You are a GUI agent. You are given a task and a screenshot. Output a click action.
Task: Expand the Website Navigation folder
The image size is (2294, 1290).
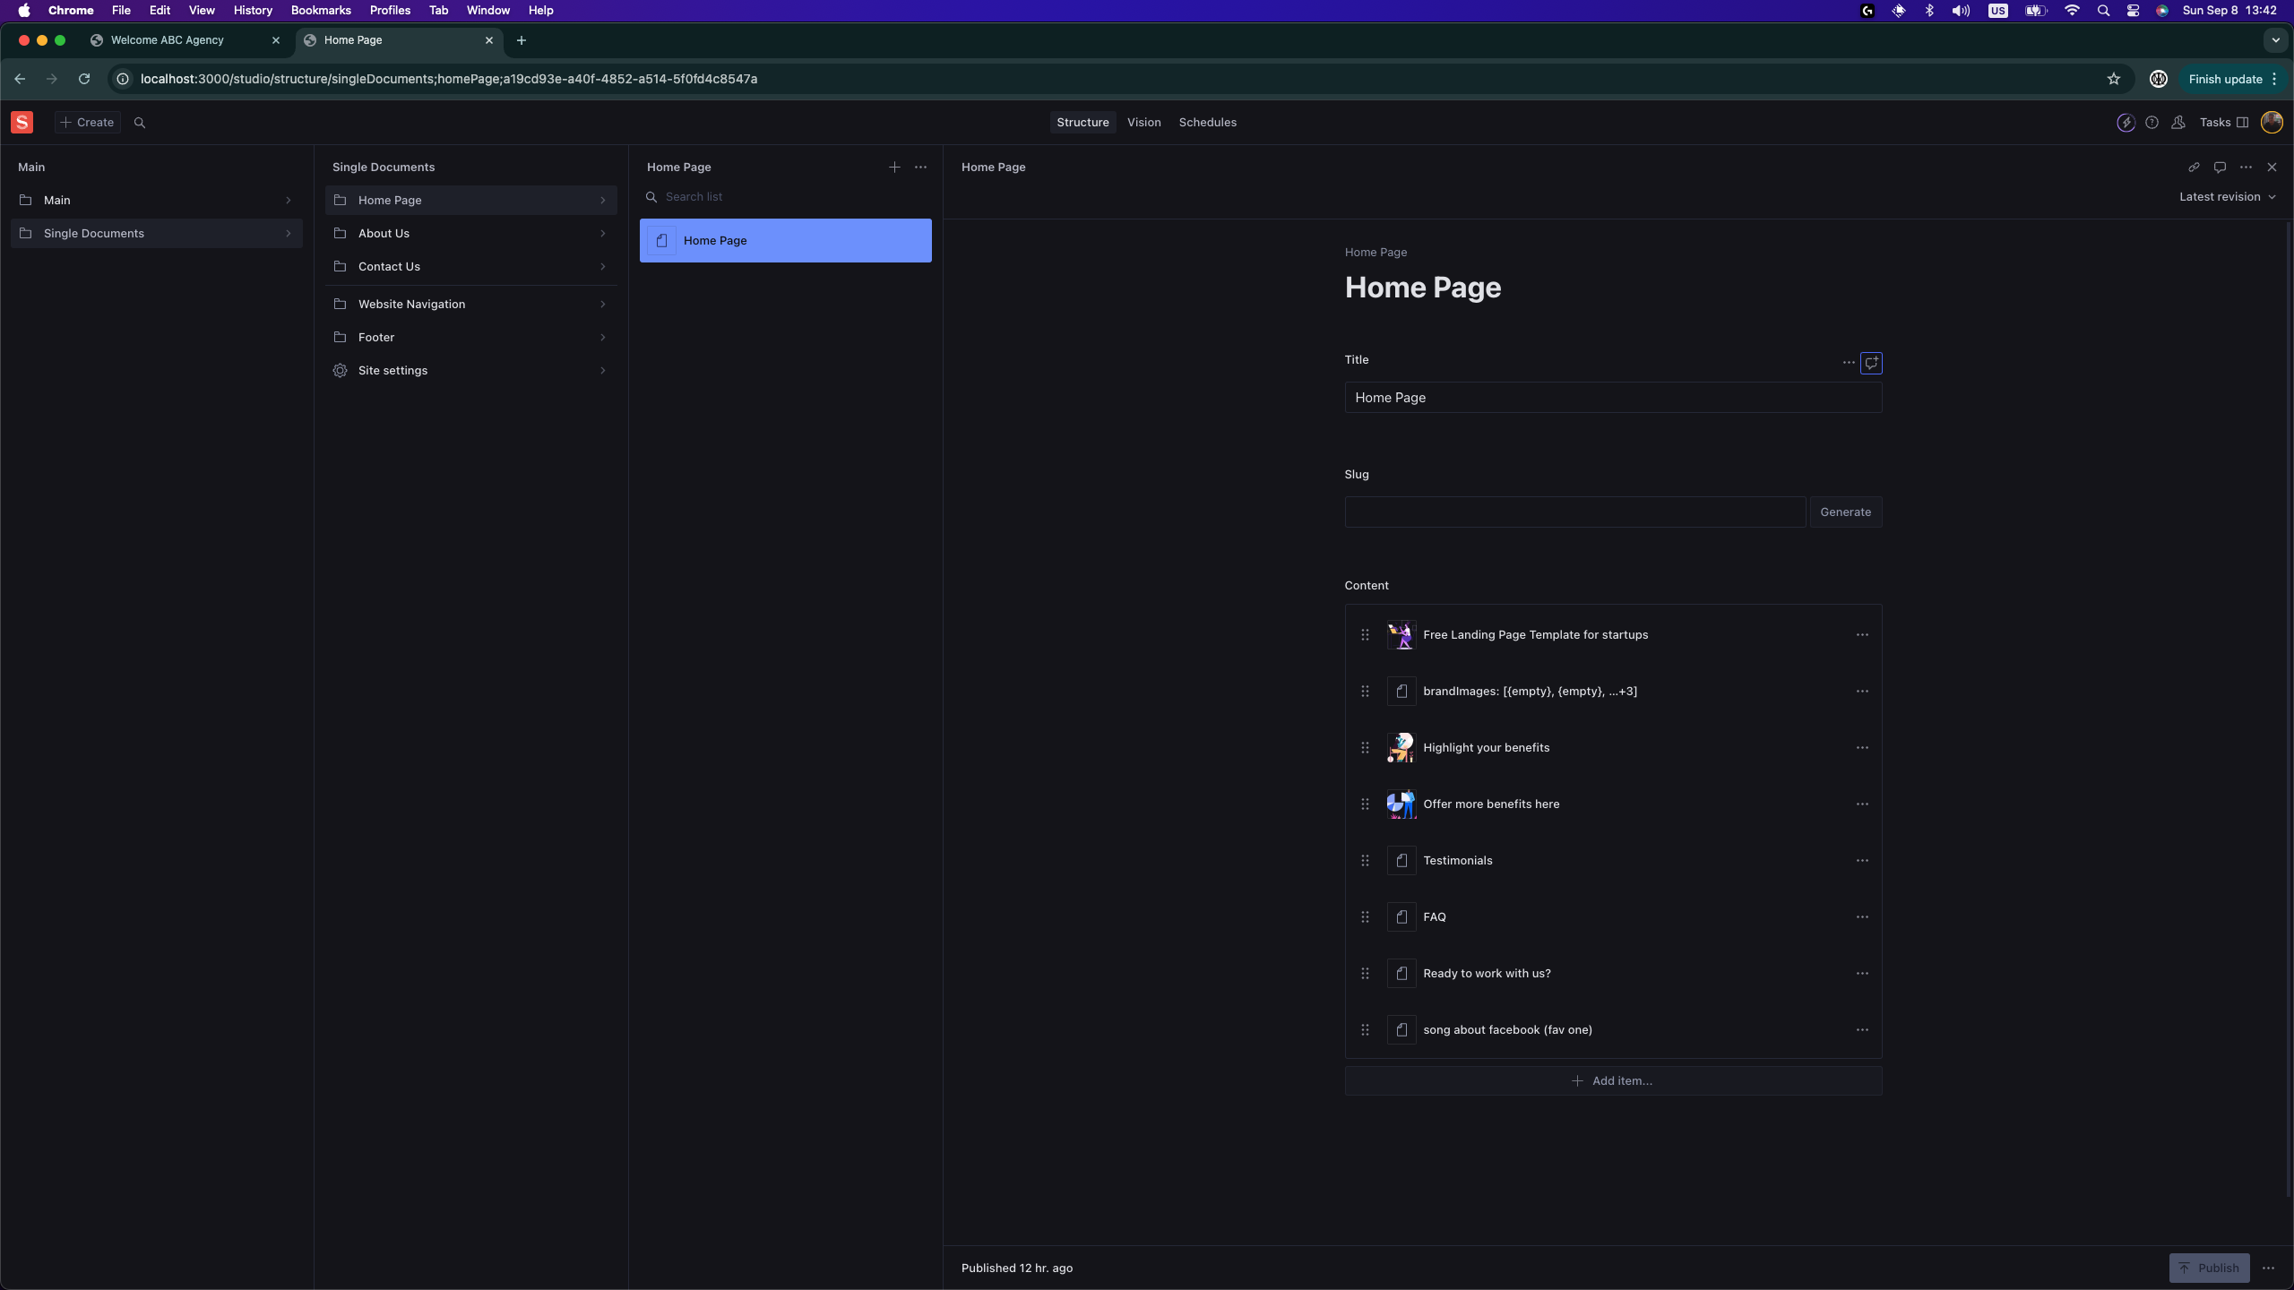tap(470, 304)
